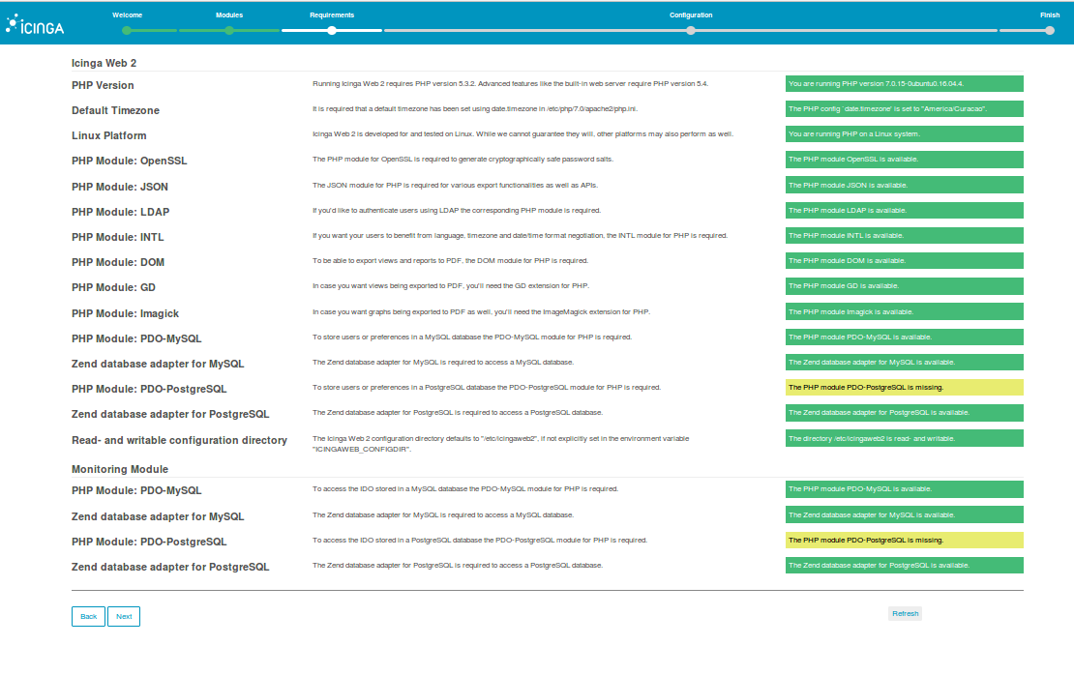Go to the Welcome wizard step
Image resolution: width=1074 pixels, height=675 pixels.
(x=128, y=15)
